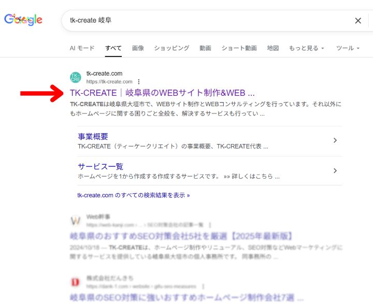Switch to the 画像 tab
Image resolution: width=373 pixels, height=304 pixels.
(x=138, y=48)
